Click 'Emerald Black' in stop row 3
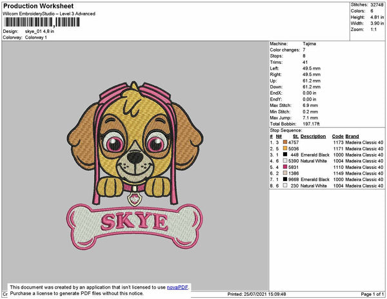387x299 pixels. [x=315, y=155]
